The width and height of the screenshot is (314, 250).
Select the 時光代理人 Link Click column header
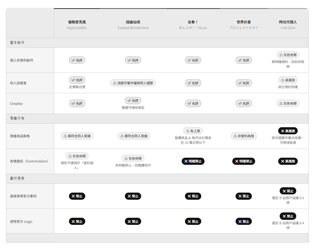point(288,25)
